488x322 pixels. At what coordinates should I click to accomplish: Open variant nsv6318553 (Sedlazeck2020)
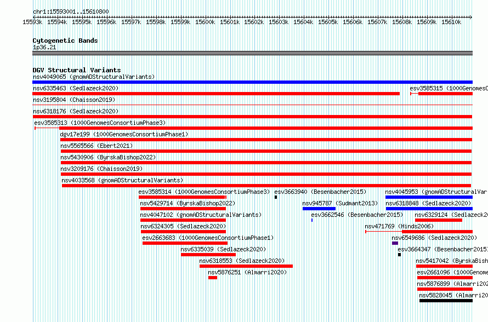click(242, 261)
